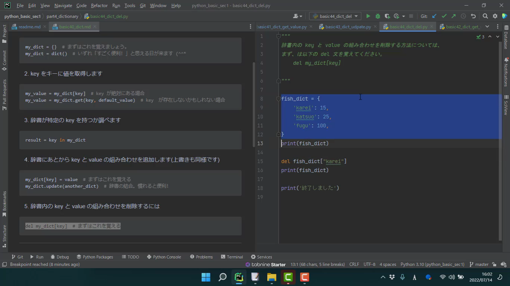Open the Refactor menu

99,6
